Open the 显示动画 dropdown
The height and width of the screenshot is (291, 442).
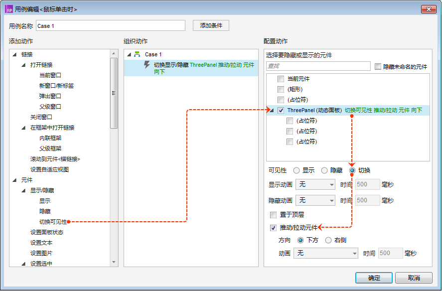[315, 185]
